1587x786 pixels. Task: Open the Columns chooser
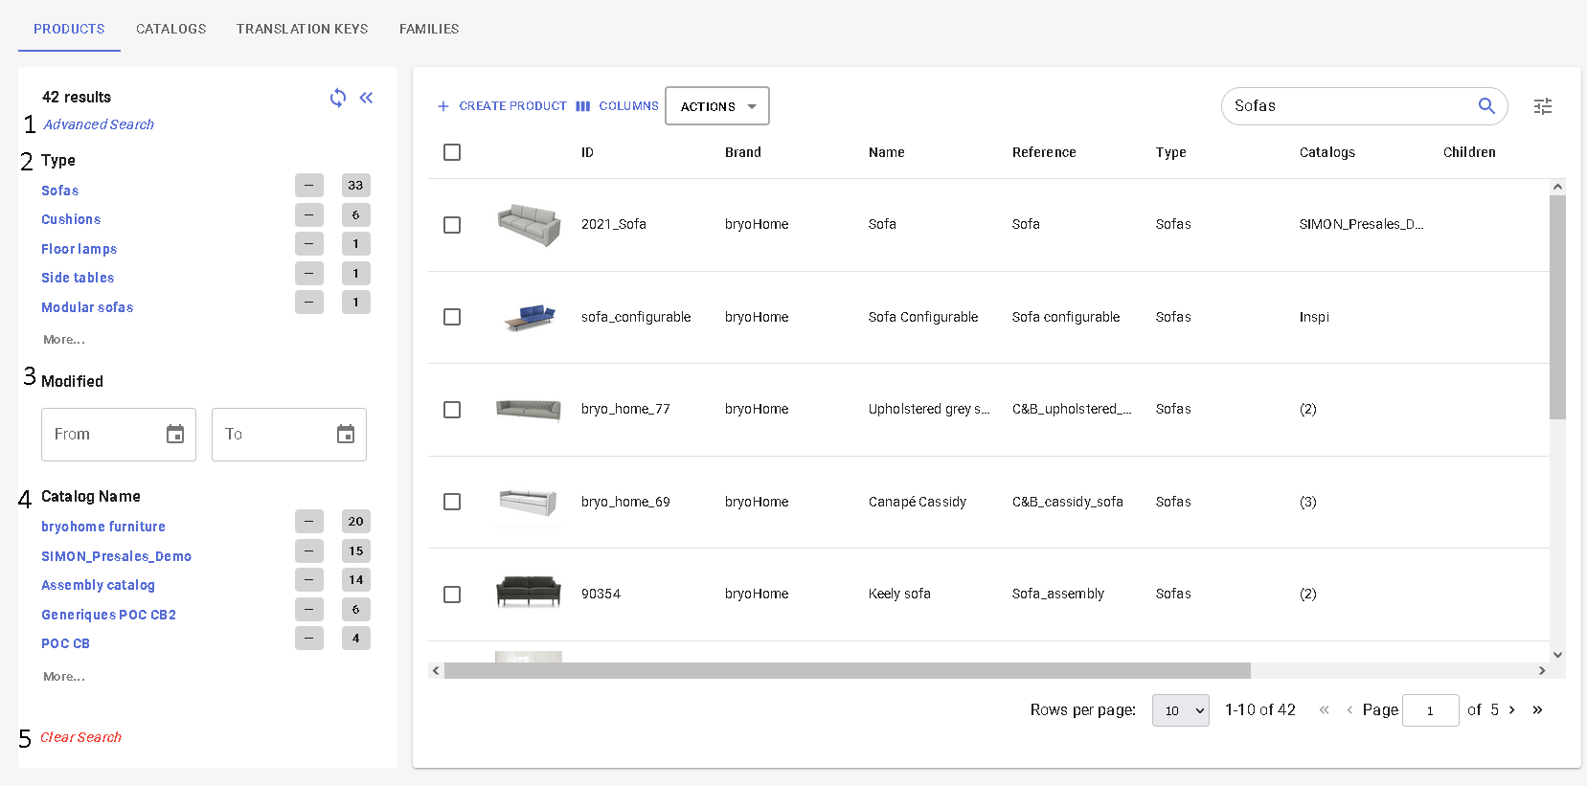617,106
